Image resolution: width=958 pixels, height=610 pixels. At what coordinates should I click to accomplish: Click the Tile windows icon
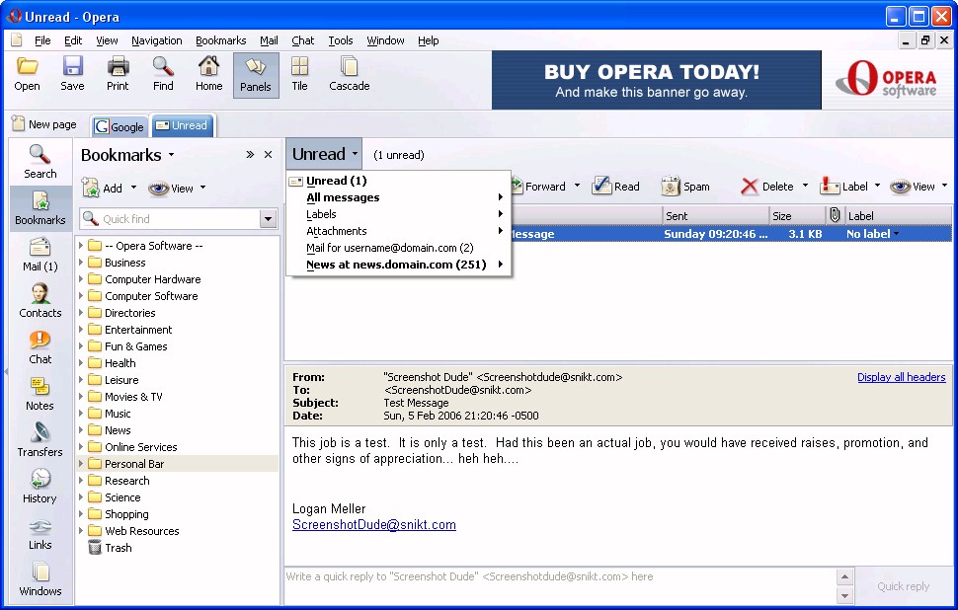click(x=299, y=74)
